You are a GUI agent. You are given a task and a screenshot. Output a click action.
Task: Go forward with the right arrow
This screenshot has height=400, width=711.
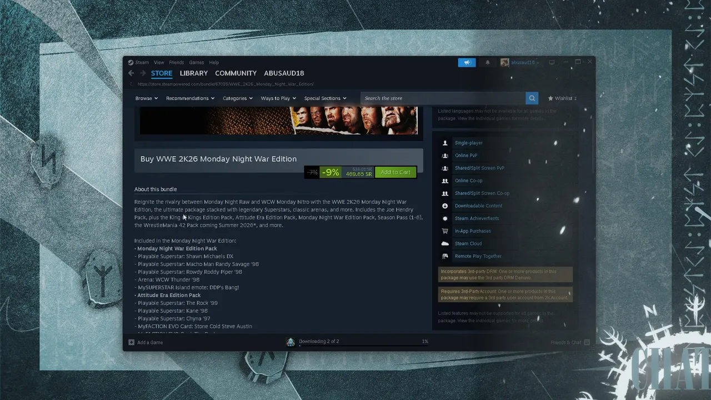[143, 73]
